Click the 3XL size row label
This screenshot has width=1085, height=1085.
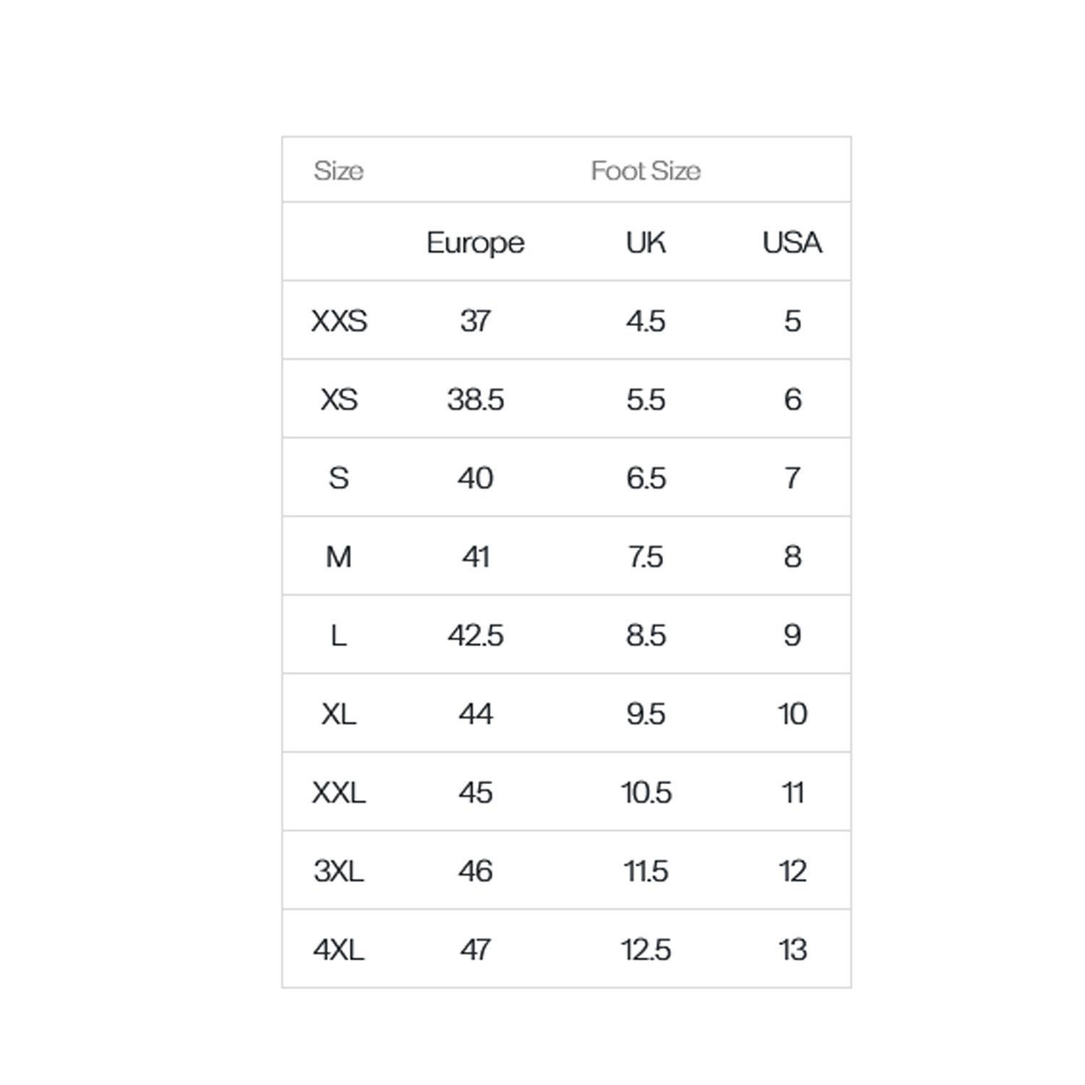pos(339,871)
